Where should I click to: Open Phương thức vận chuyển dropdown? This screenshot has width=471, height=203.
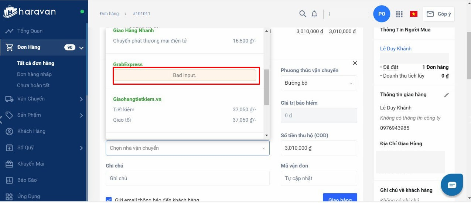coord(319,83)
